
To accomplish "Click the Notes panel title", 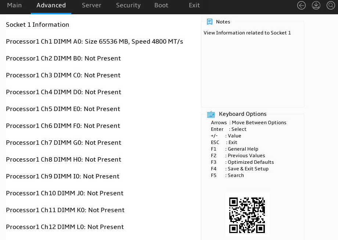I will click(223, 22).
